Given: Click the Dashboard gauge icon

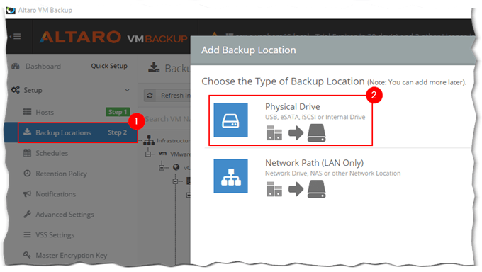Looking at the screenshot, I should [x=16, y=67].
